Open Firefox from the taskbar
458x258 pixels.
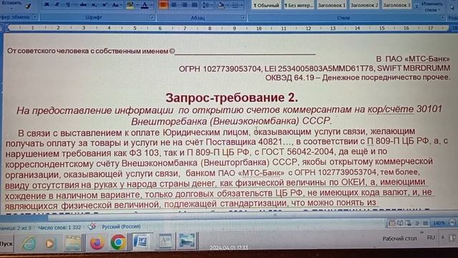pos(97,242)
